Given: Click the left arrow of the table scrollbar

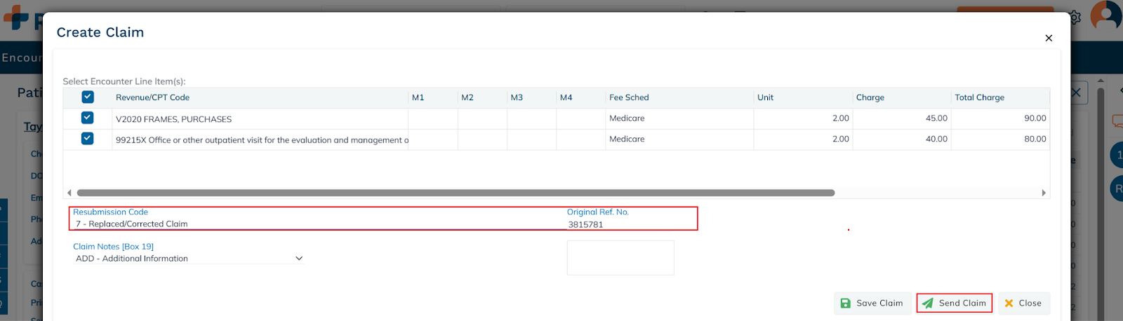Looking at the screenshot, I should pyautogui.click(x=69, y=193).
